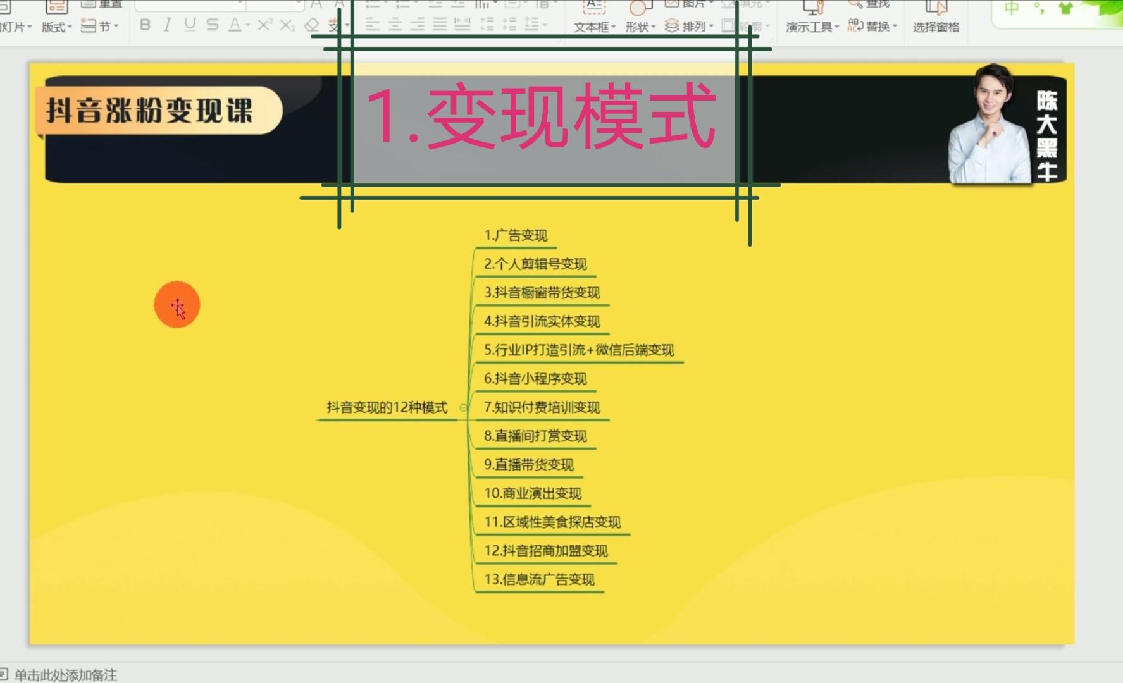Toggle italic formatting

(x=167, y=25)
